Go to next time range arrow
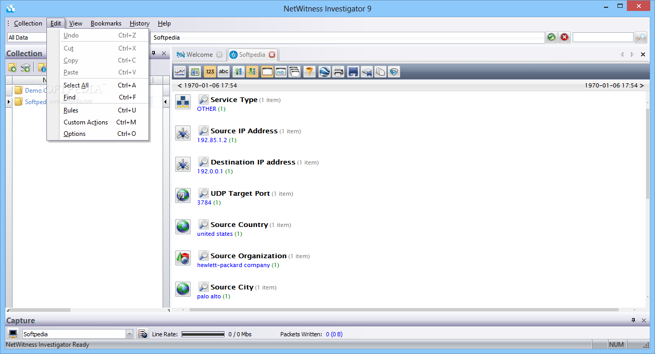This screenshot has height=354, width=655. [641, 85]
